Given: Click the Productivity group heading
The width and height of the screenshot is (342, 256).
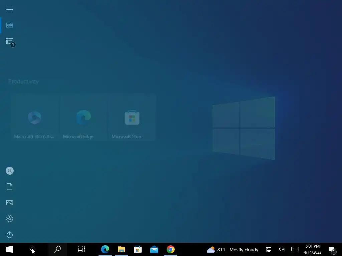Looking at the screenshot, I should pyautogui.click(x=24, y=82).
